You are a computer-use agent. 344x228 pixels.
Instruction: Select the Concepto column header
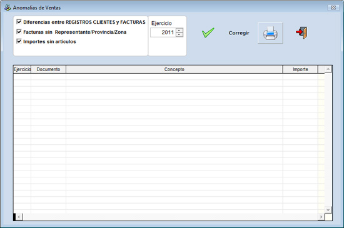(x=175, y=69)
